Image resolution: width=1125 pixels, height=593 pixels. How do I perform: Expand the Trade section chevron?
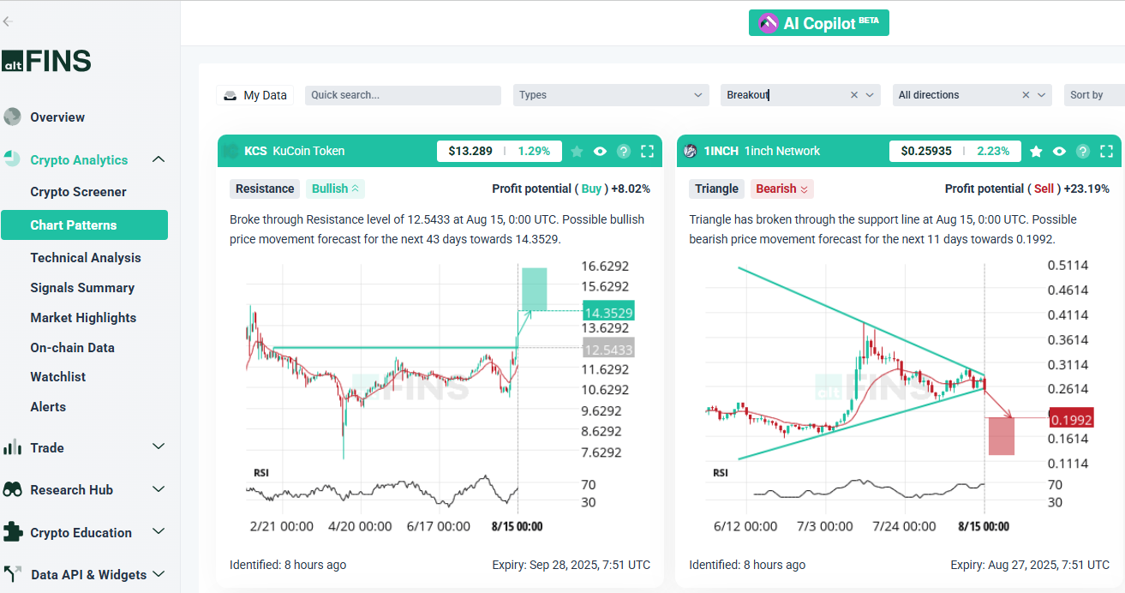pyautogui.click(x=159, y=447)
